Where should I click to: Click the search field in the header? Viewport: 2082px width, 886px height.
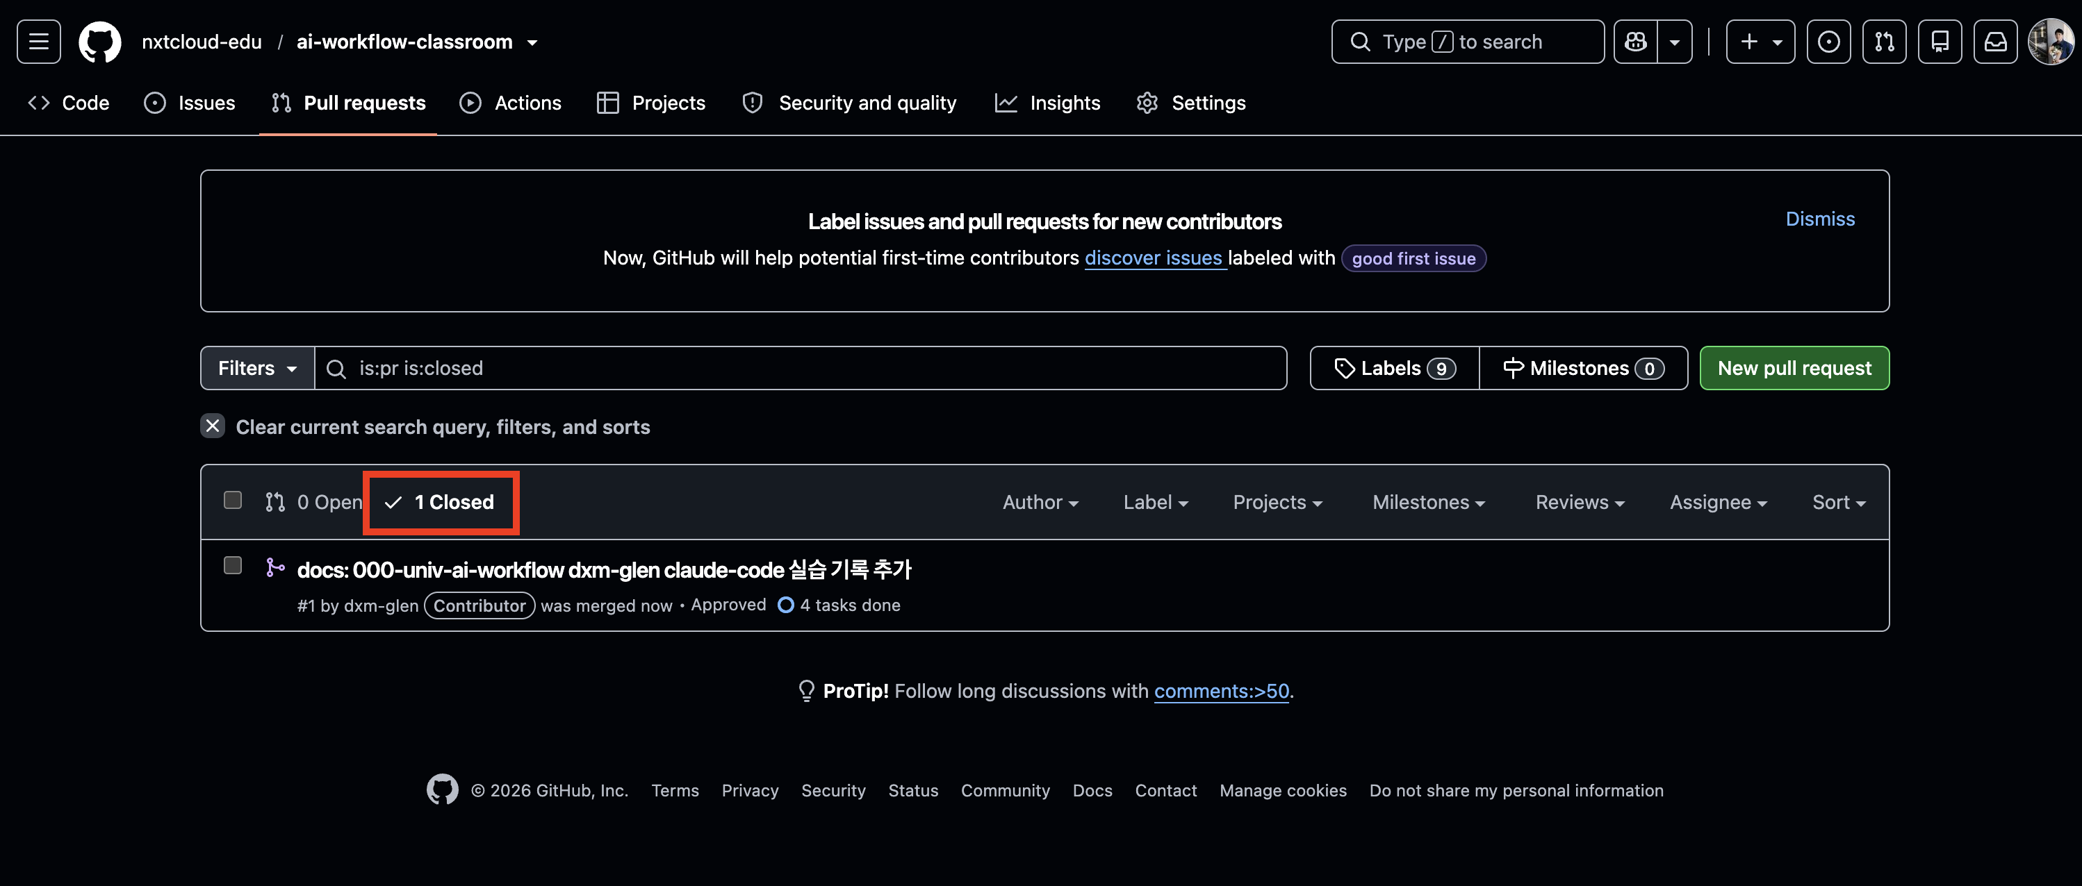tap(1467, 41)
